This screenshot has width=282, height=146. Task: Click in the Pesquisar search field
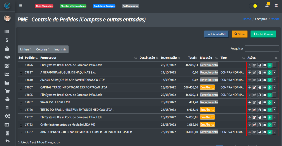click(x=262, y=49)
